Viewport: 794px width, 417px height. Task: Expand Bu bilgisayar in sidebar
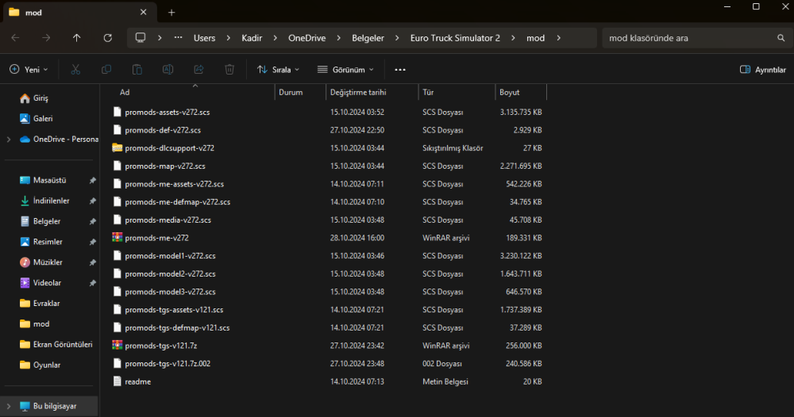pos(9,406)
